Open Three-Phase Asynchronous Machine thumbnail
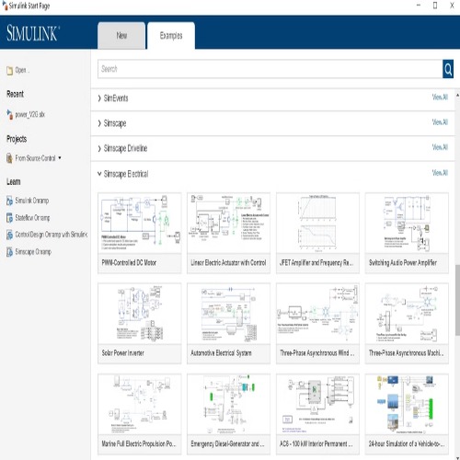The image size is (460, 460). pyautogui.click(x=407, y=314)
